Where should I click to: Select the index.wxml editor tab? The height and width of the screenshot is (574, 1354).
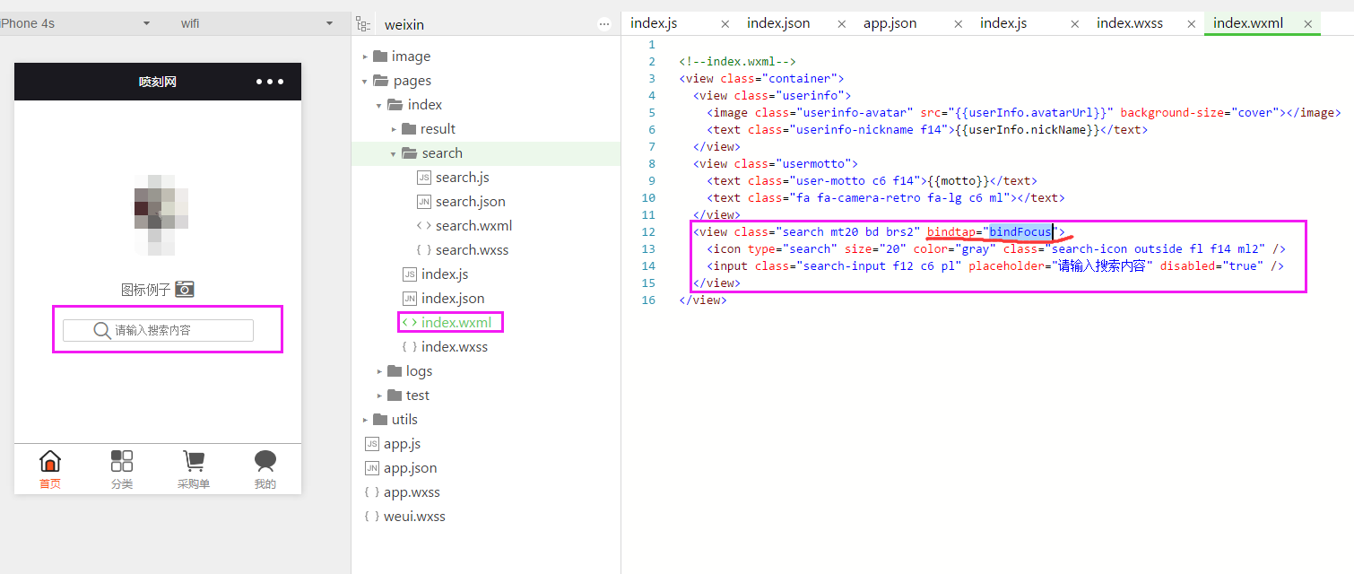(x=1247, y=23)
